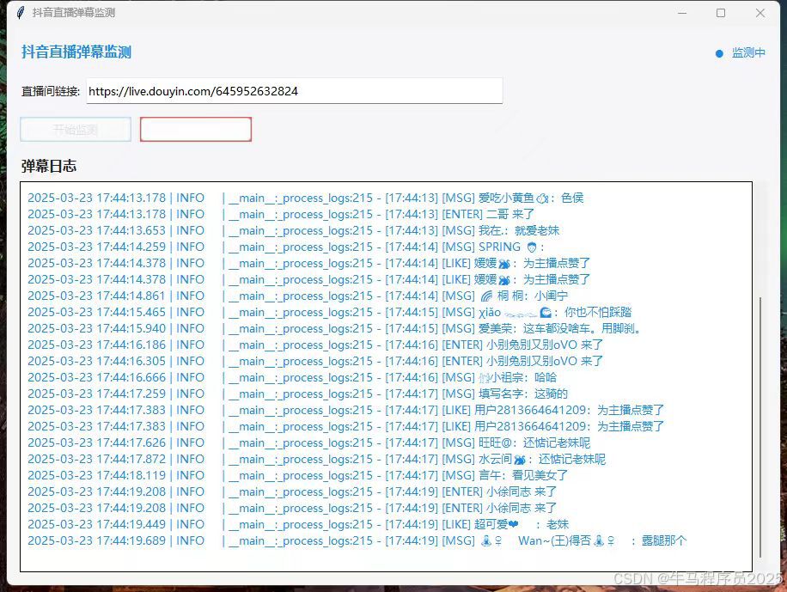Click the live room URL input field
787x592 pixels.
click(294, 91)
